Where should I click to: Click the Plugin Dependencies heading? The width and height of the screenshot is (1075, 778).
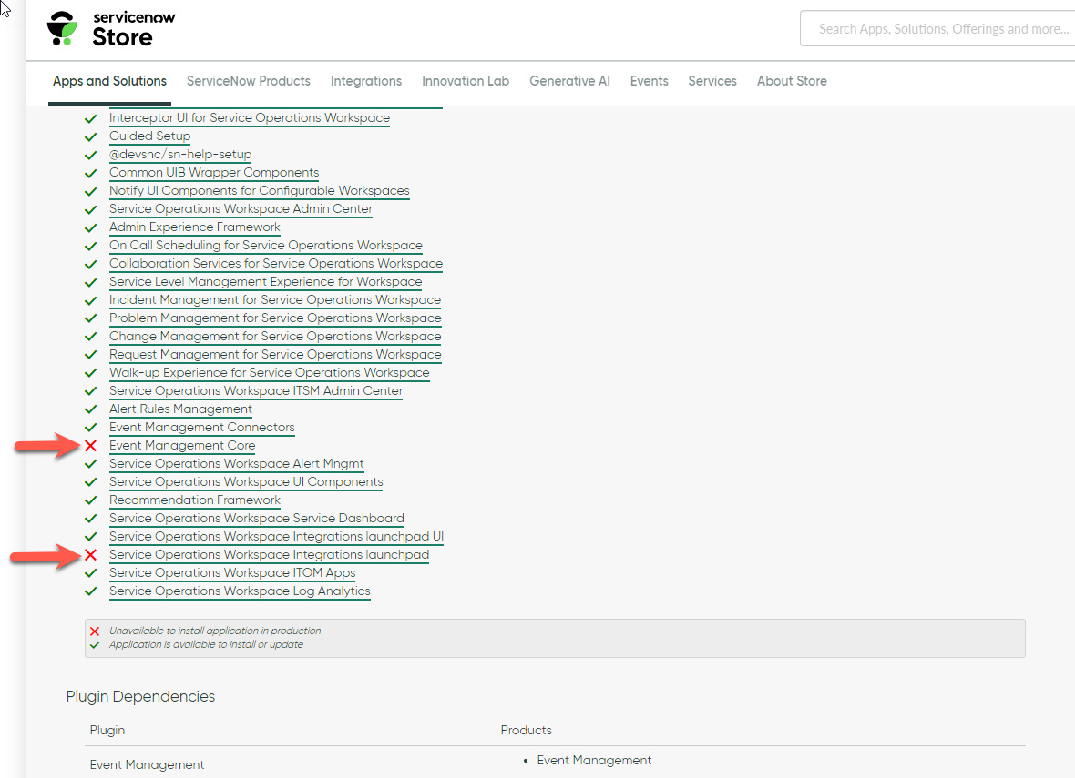point(140,696)
